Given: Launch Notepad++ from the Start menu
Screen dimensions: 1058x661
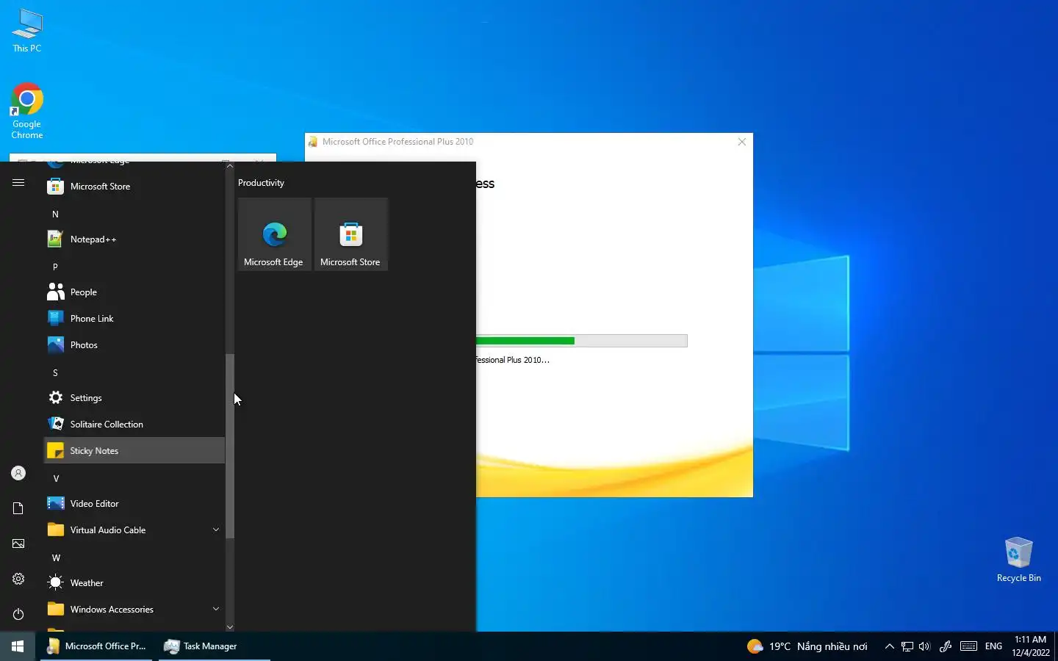Looking at the screenshot, I should coord(134,239).
